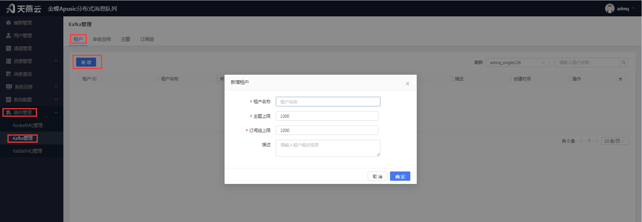The width and height of the screenshot is (642, 222).
Task: Switch to the 订阅组 tab
Action: click(x=147, y=39)
